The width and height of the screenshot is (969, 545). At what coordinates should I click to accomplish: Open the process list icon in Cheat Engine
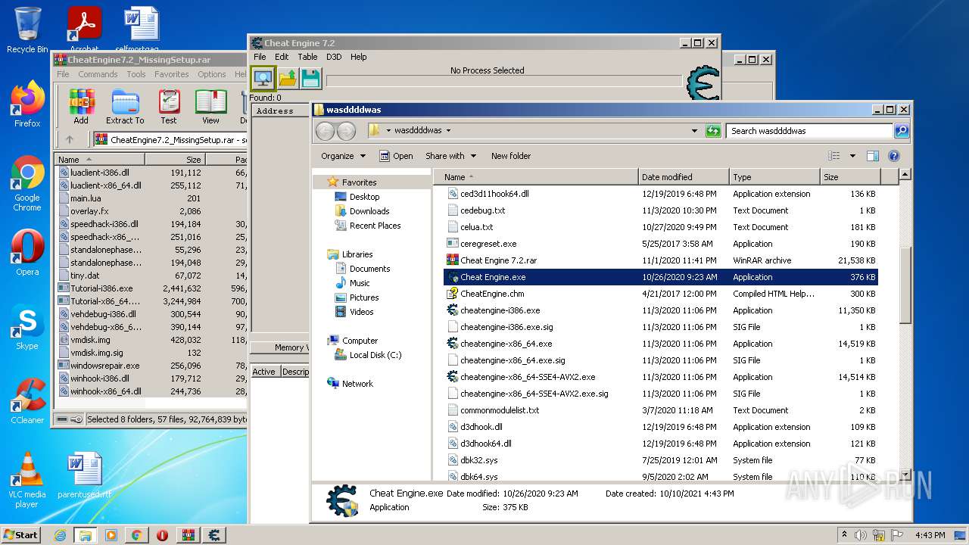[263, 78]
